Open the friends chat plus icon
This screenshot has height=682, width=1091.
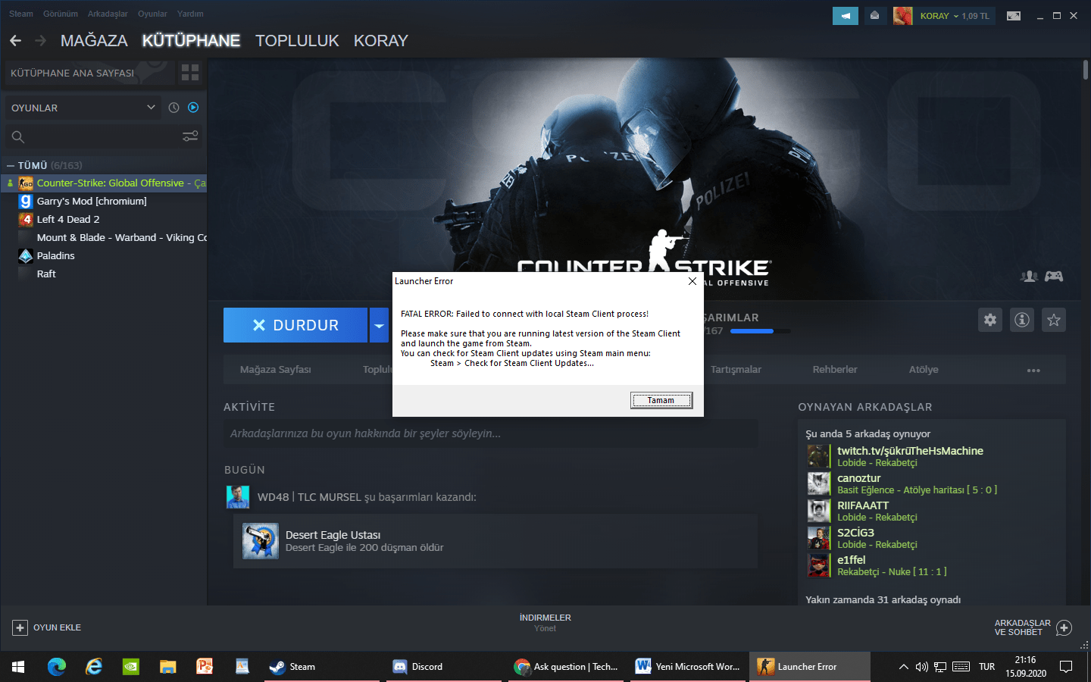click(x=1064, y=627)
